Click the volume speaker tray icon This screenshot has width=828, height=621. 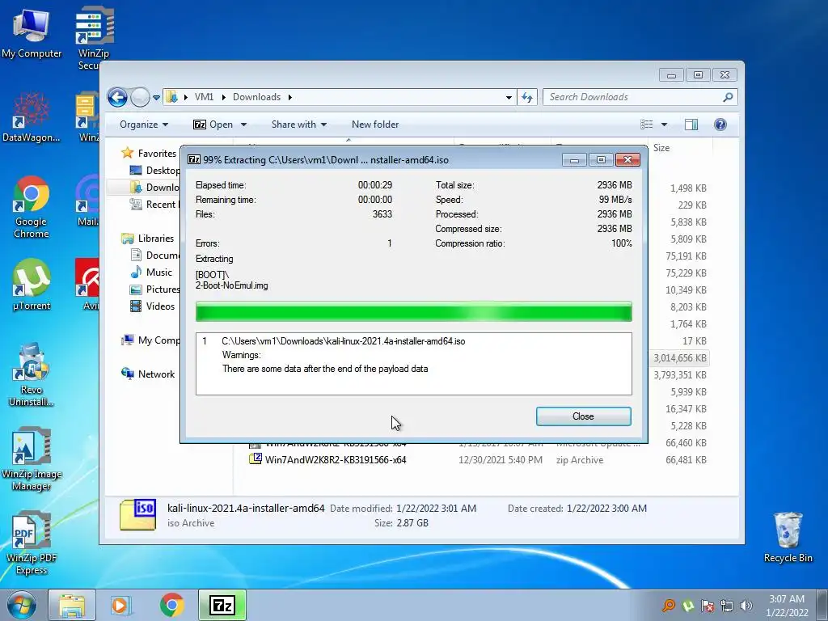coord(746,606)
